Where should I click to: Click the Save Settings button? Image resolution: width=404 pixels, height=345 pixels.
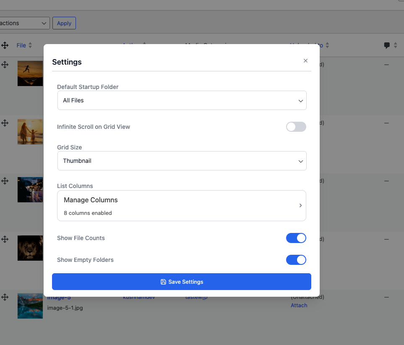point(182,282)
